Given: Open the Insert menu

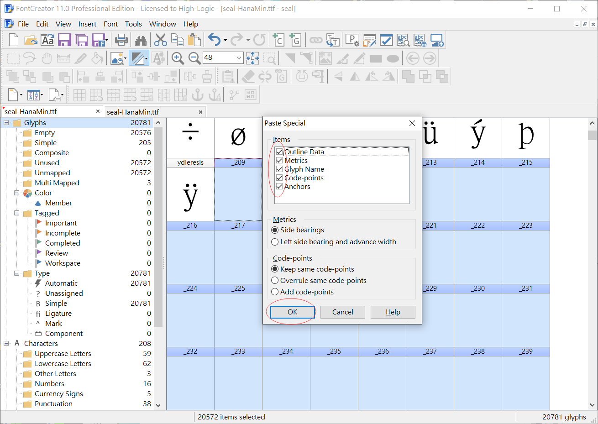Looking at the screenshot, I should coord(87,24).
